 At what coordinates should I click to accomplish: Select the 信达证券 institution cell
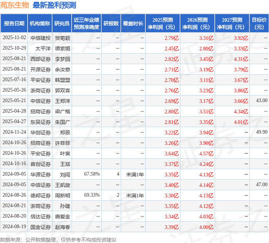[40, 216]
